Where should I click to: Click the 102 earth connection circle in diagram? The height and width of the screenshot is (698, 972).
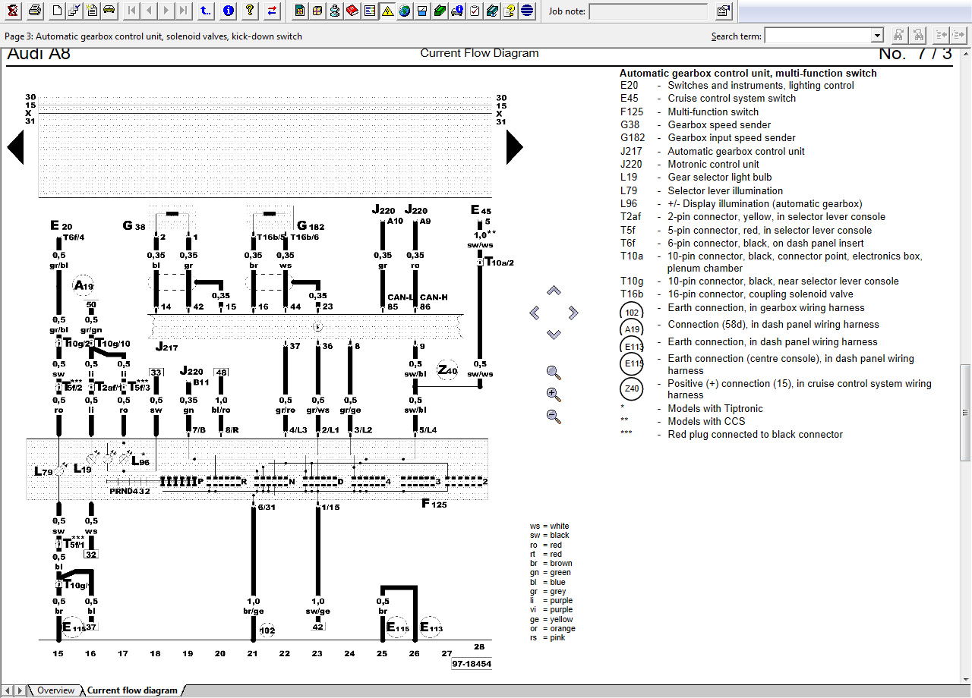coord(267,630)
